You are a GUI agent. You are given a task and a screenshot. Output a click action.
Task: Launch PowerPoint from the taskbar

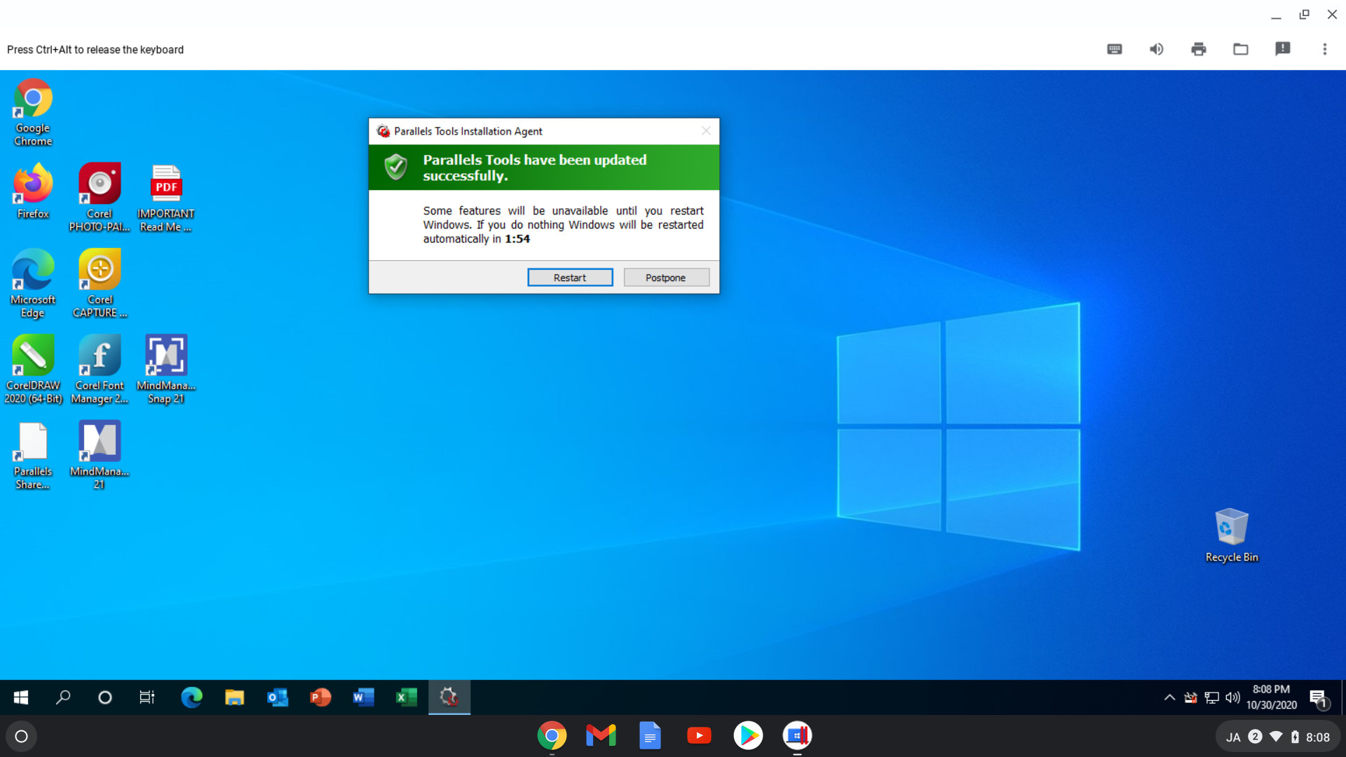click(x=320, y=697)
